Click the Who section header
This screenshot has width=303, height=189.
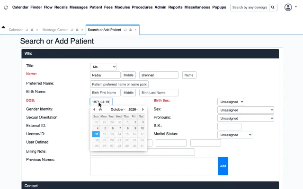pyautogui.click(x=150, y=53)
